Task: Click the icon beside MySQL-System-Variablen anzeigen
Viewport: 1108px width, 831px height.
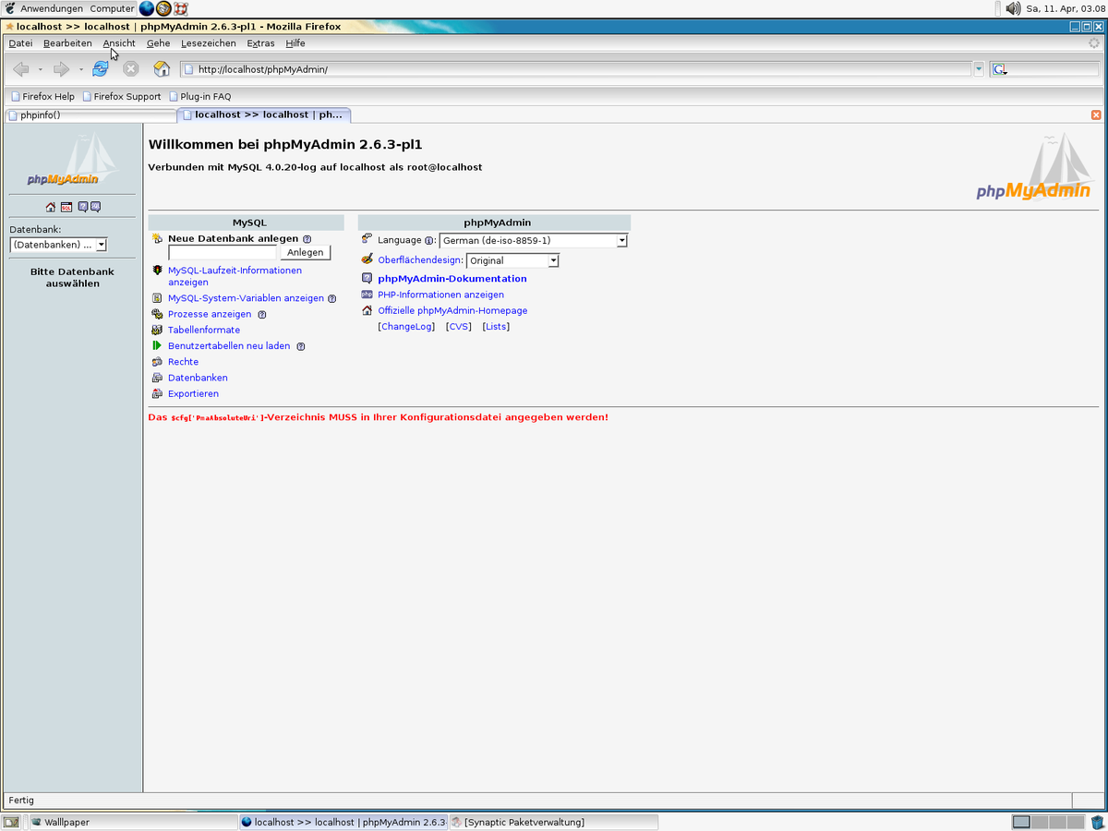Action: pos(158,298)
